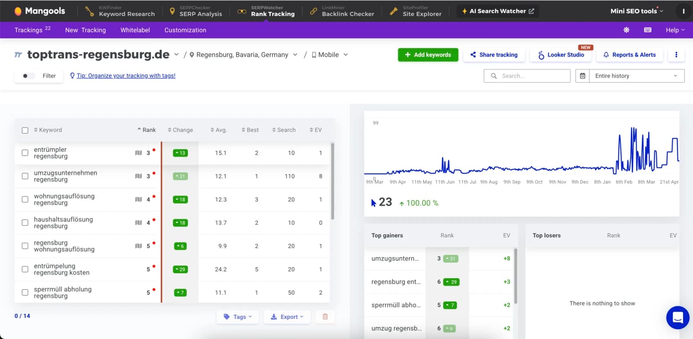Image resolution: width=693 pixels, height=339 pixels.
Task: Switch the Mobile device dropdown
Action: pos(330,55)
